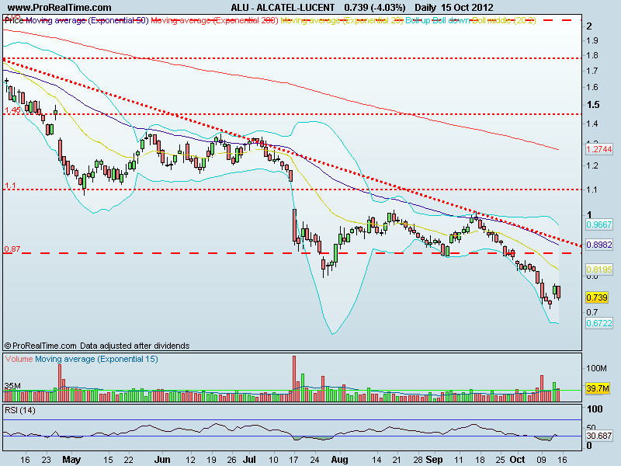Click the www.ProRealTime.com header text
Screen dimensions: 621x466
tap(60, 8)
